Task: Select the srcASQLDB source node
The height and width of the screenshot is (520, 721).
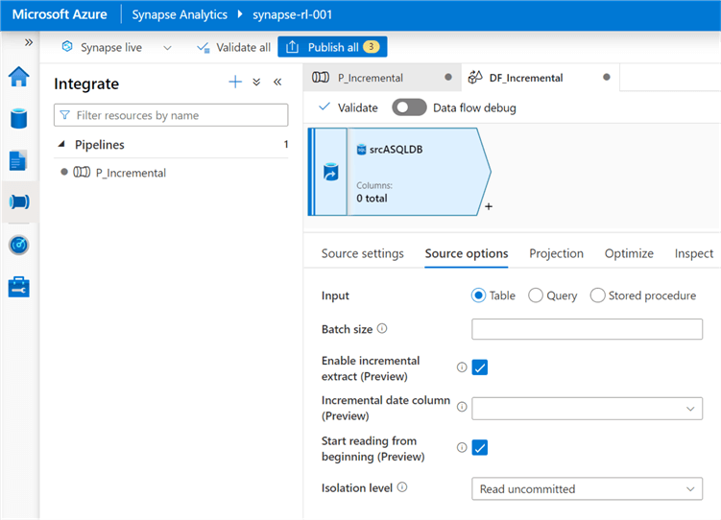Action: pos(399,172)
